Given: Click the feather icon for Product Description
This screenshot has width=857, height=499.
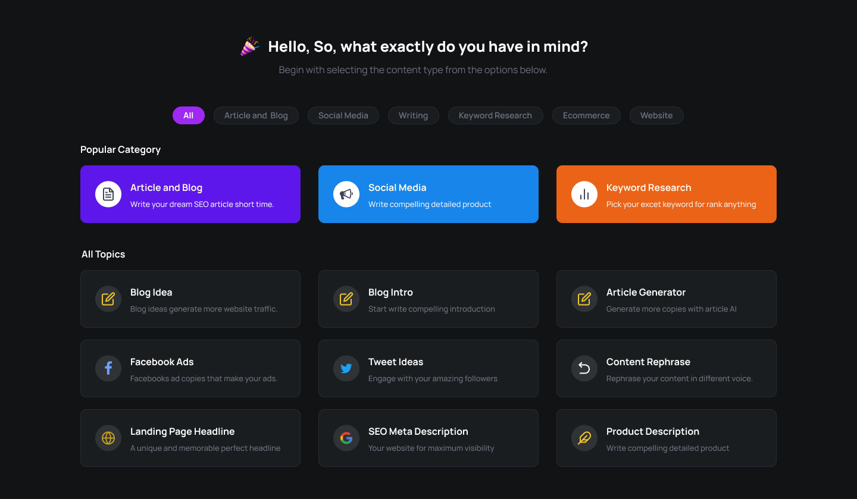Looking at the screenshot, I should [x=584, y=438].
